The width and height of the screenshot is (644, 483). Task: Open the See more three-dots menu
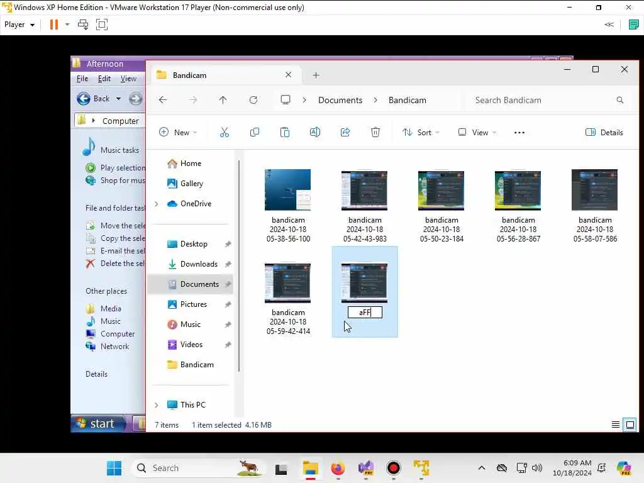pos(519,133)
